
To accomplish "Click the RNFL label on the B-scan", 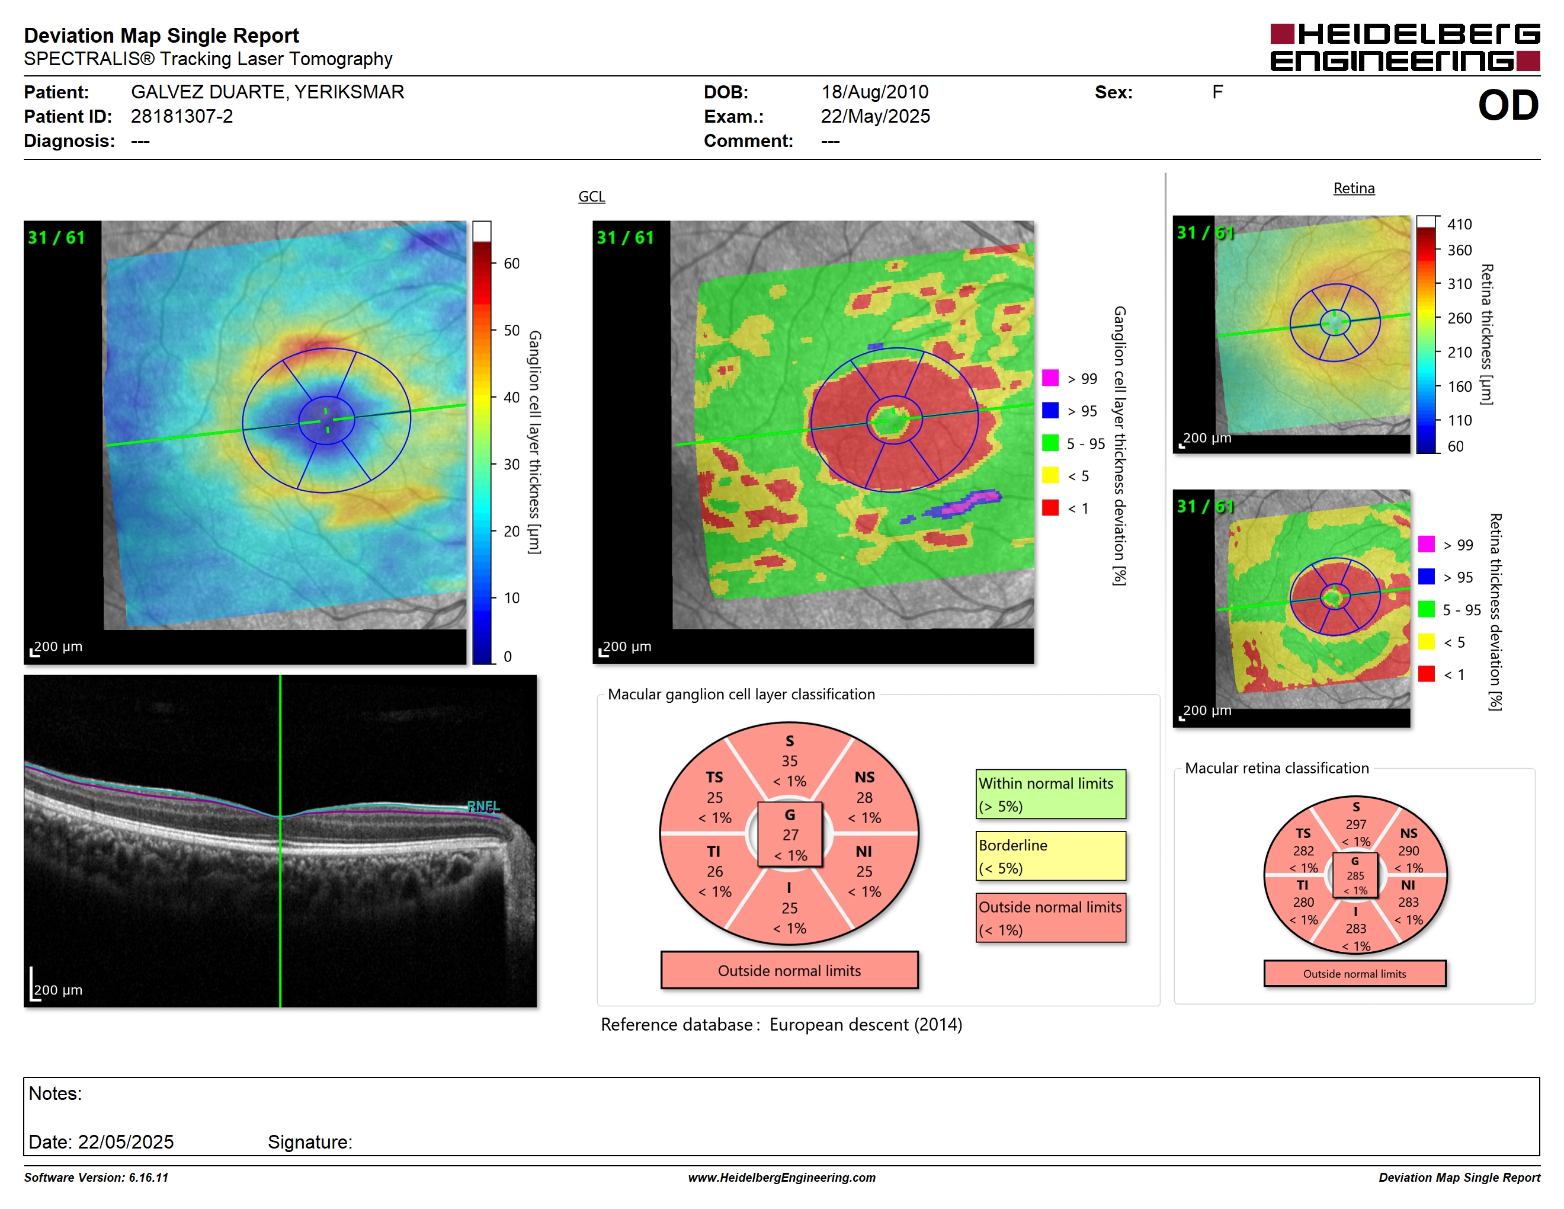I will (483, 807).
